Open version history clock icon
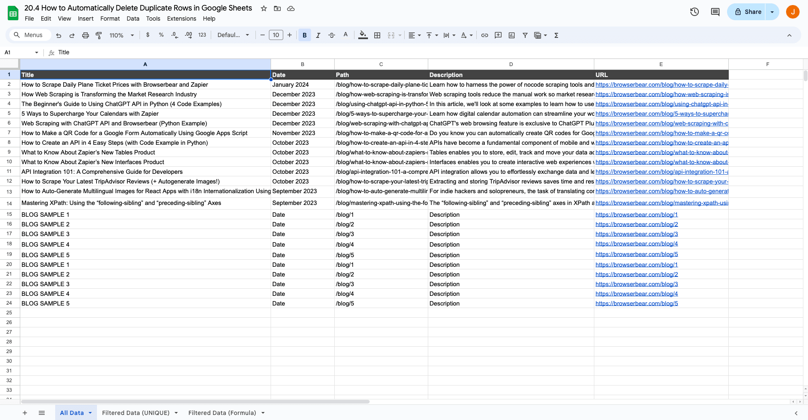Image resolution: width=808 pixels, height=420 pixels. click(x=695, y=12)
